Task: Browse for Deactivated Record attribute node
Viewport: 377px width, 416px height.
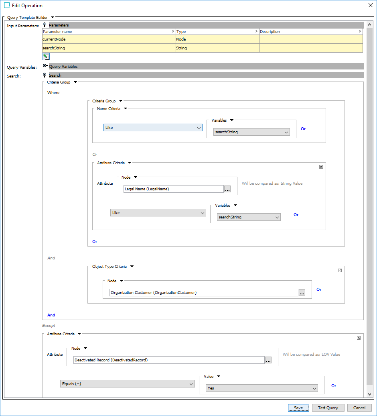Action: [268, 360]
